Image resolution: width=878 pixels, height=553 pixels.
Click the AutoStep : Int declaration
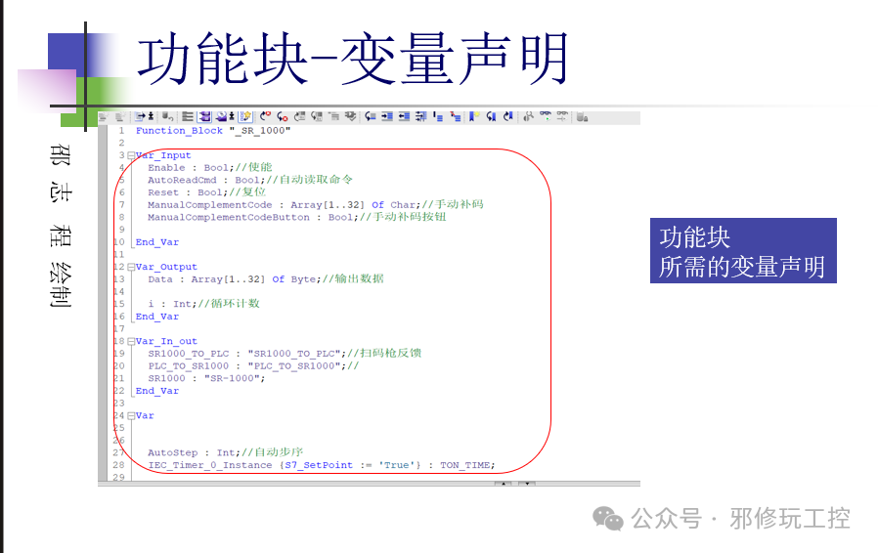(x=225, y=452)
